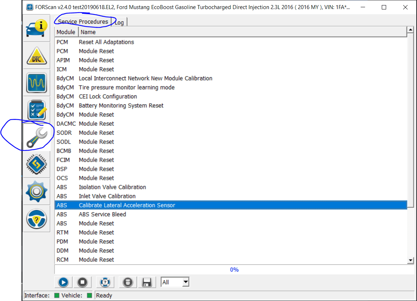
Task: Select CEI Lock Configuration procedure
Action: point(231,96)
